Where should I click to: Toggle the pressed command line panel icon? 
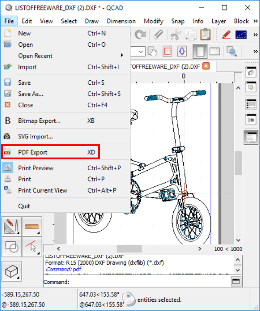pos(251,137)
